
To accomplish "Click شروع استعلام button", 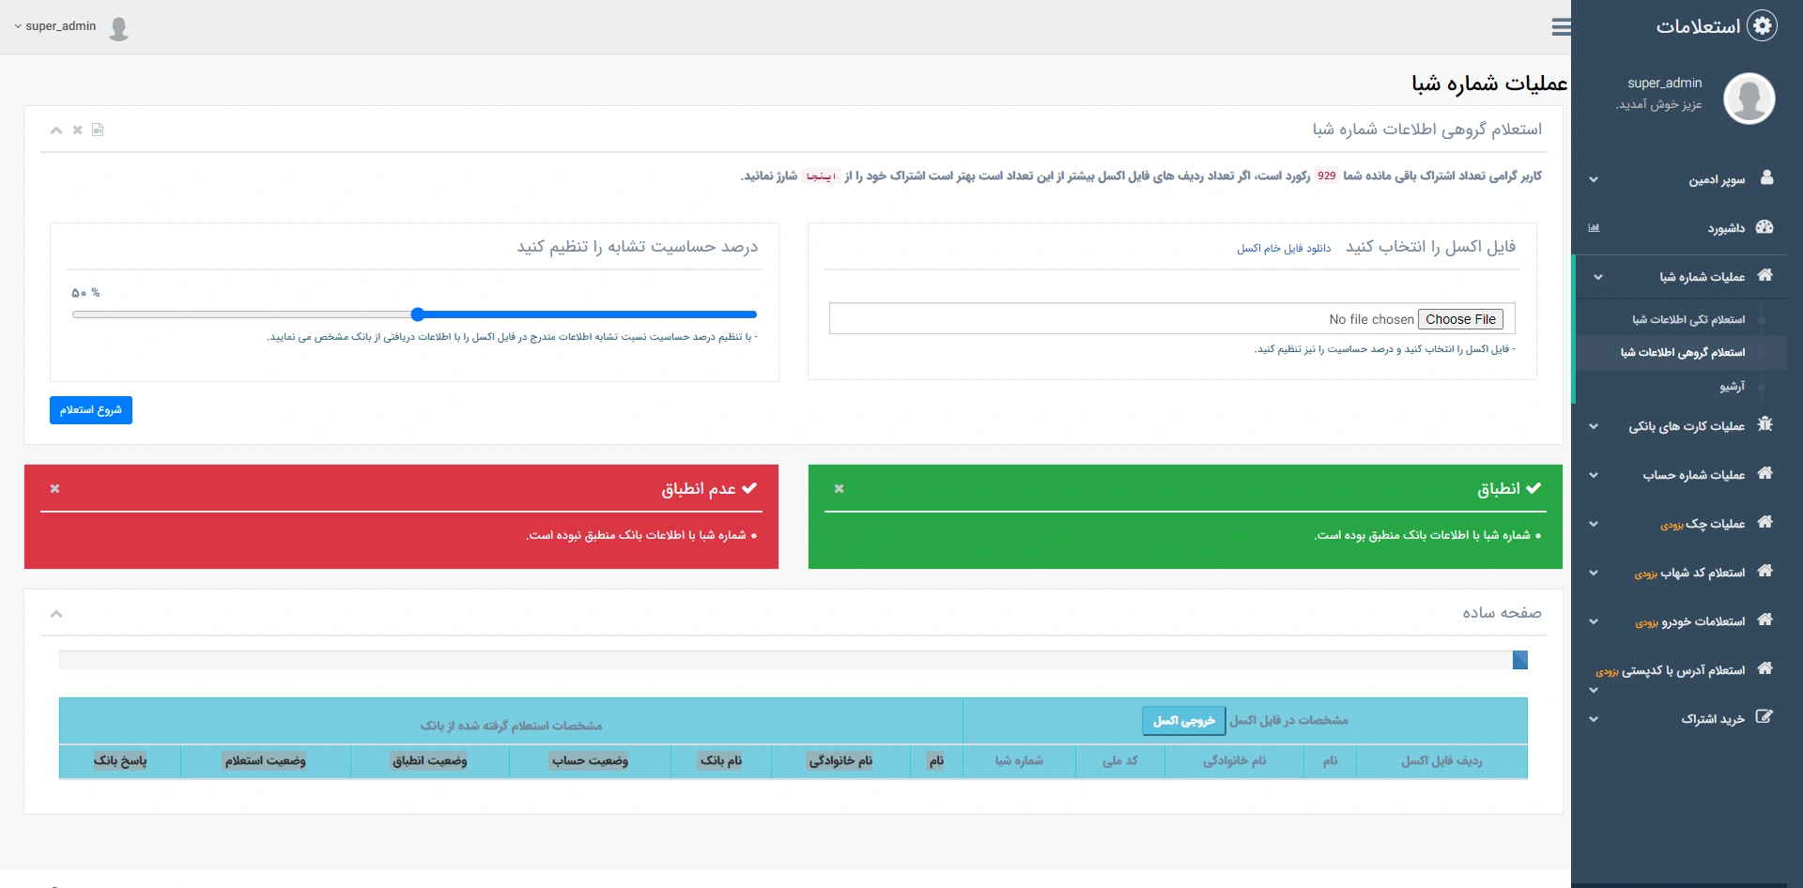I will (x=91, y=410).
